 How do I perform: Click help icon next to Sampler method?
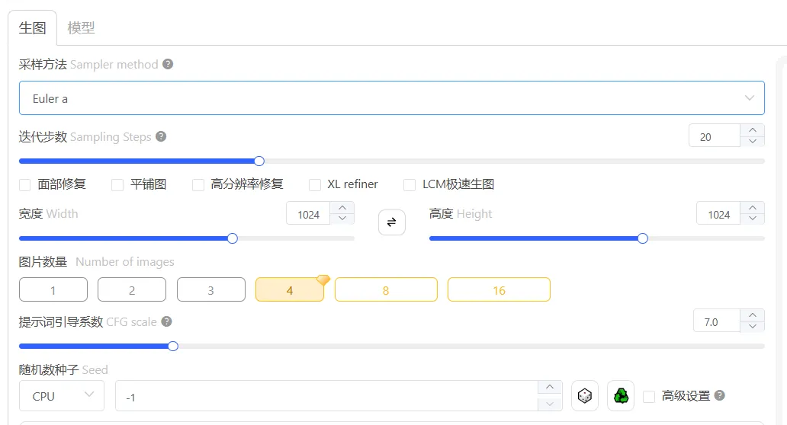(x=168, y=65)
